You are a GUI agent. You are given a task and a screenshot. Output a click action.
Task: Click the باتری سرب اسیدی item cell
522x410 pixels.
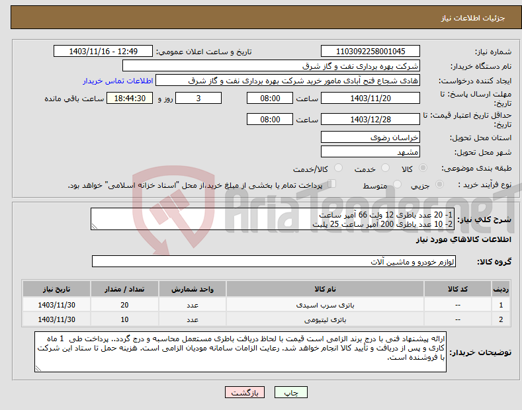click(325, 305)
